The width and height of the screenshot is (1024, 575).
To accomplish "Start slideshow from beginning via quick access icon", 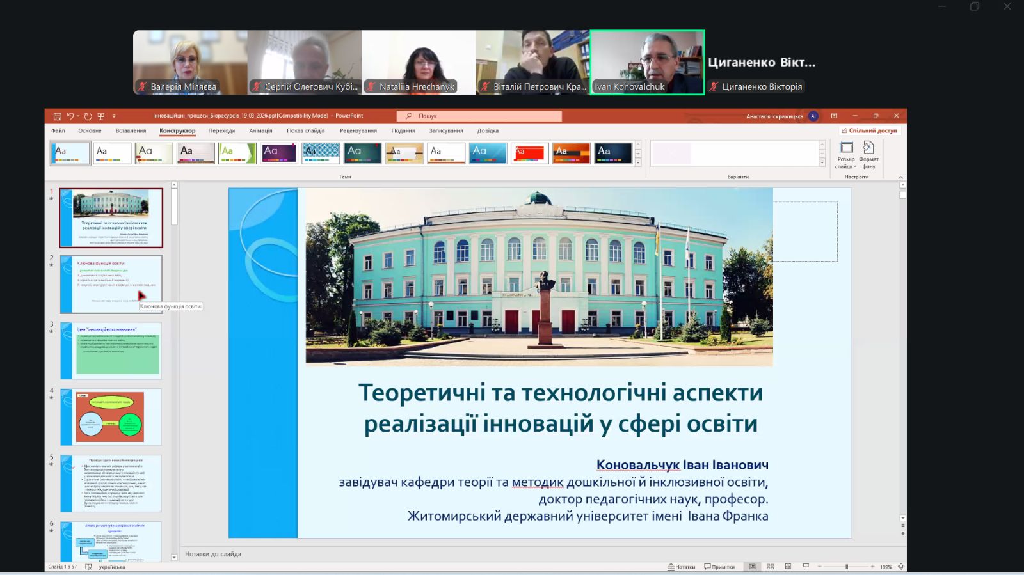I will [100, 116].
